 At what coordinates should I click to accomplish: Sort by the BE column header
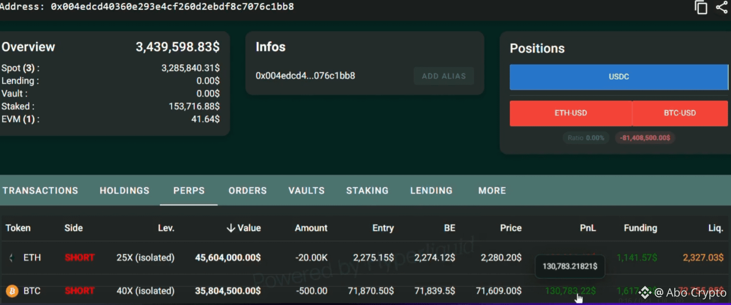(450, 228)
